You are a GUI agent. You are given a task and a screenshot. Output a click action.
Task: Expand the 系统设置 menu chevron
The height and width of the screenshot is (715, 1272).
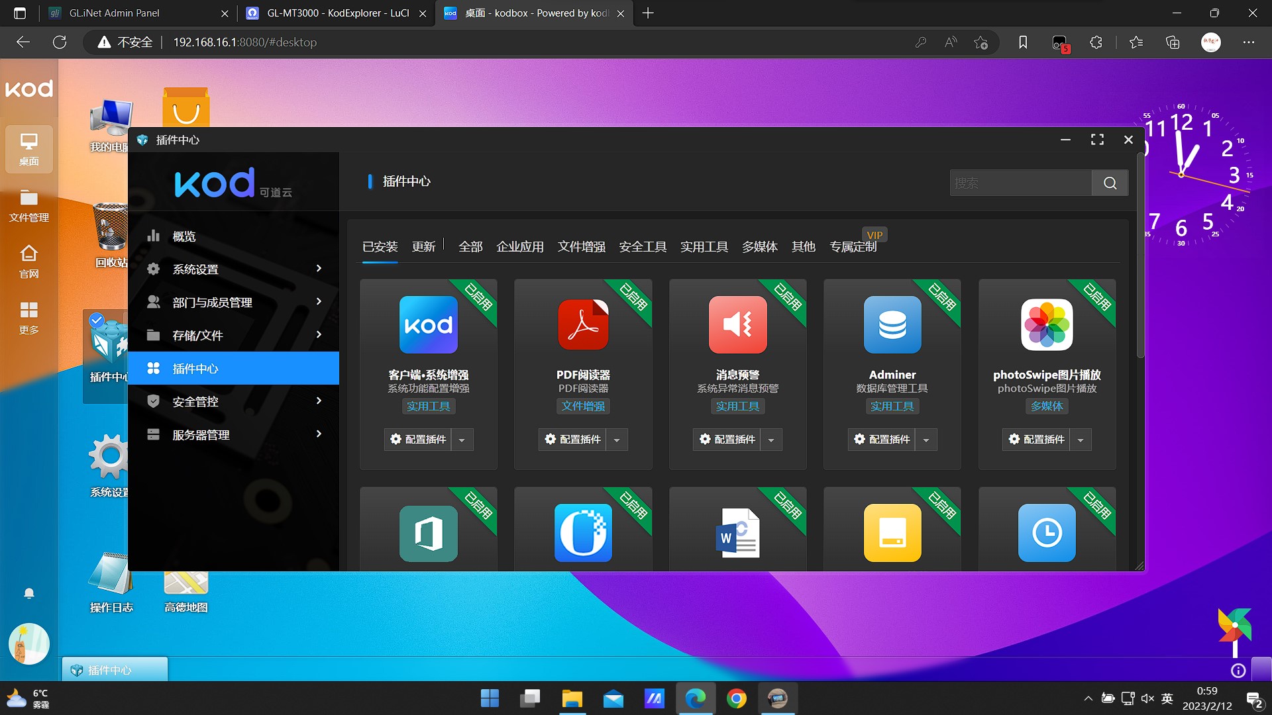tap(319, 269)
